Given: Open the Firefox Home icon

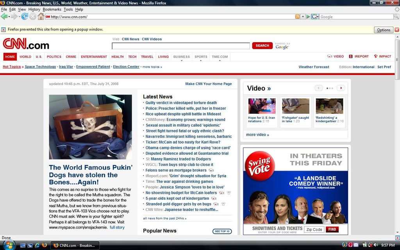Looking at the screenshot, I should 41,16.
